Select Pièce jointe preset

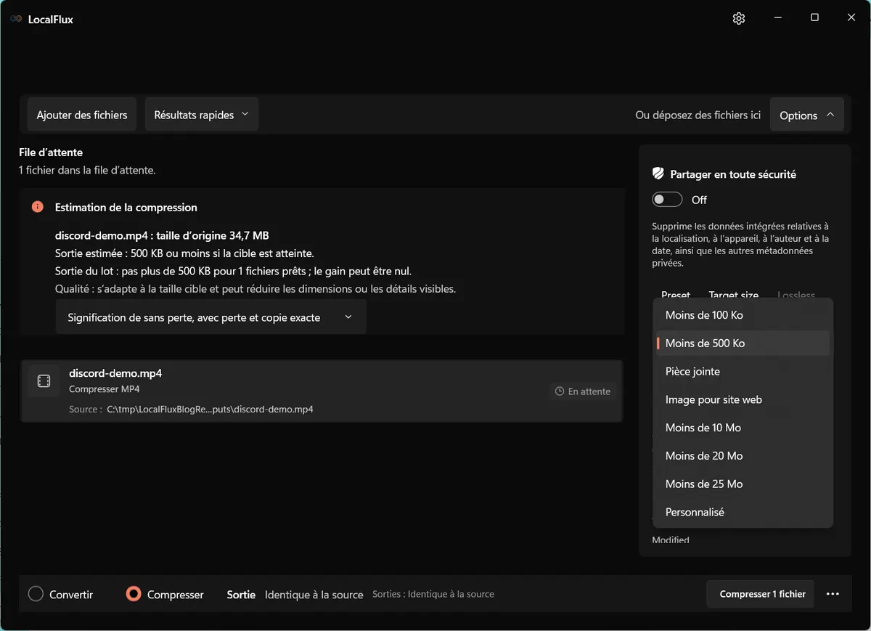coord(743,372)
